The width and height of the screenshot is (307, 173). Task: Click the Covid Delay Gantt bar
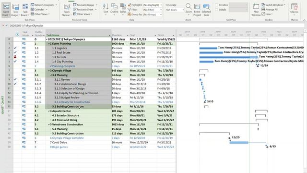tap(239, 143)
